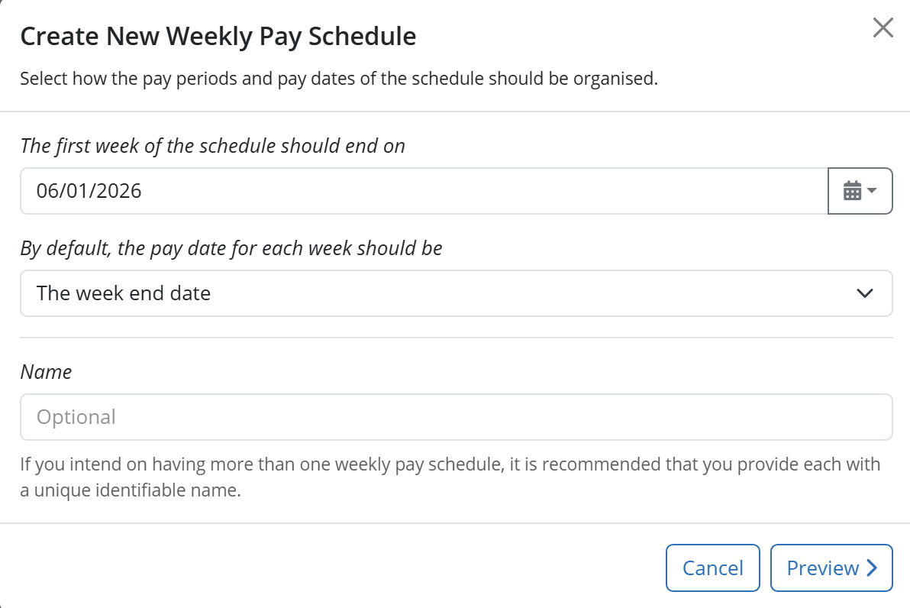This screenshot has height=608, width=910.
Task: Cancel the new pay schedule dialog
Action: 713,568
